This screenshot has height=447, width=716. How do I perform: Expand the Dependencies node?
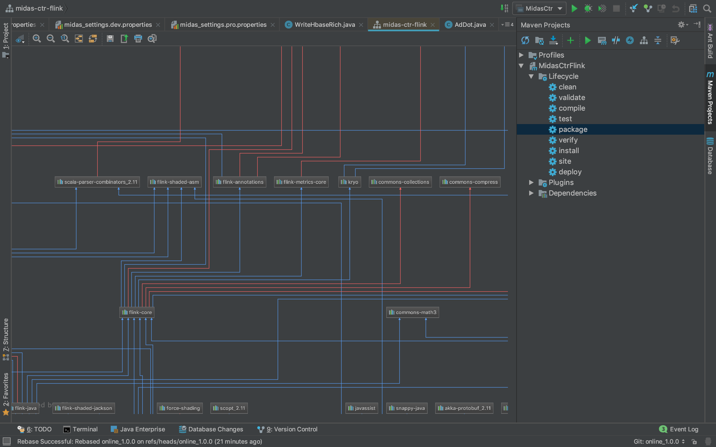[531, 193]
